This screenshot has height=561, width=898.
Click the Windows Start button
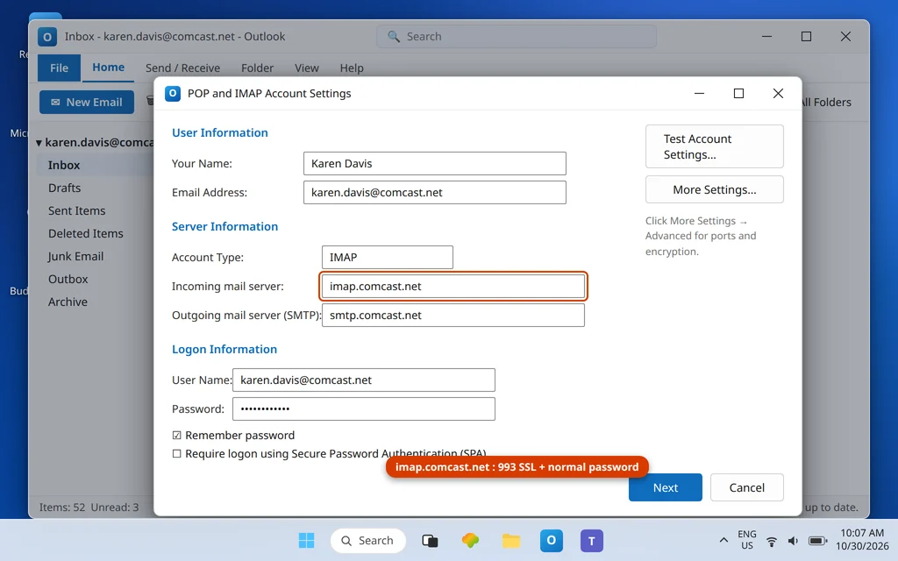tap(306, 540)
